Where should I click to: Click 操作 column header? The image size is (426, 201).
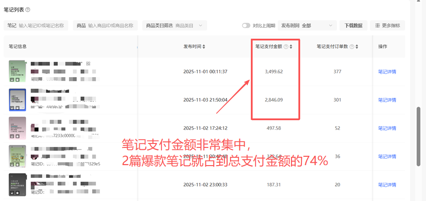click(x=383, y=46)
